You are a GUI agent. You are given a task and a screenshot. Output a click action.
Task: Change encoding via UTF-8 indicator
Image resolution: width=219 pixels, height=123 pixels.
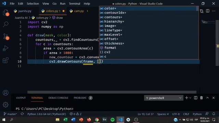point(176,114)
